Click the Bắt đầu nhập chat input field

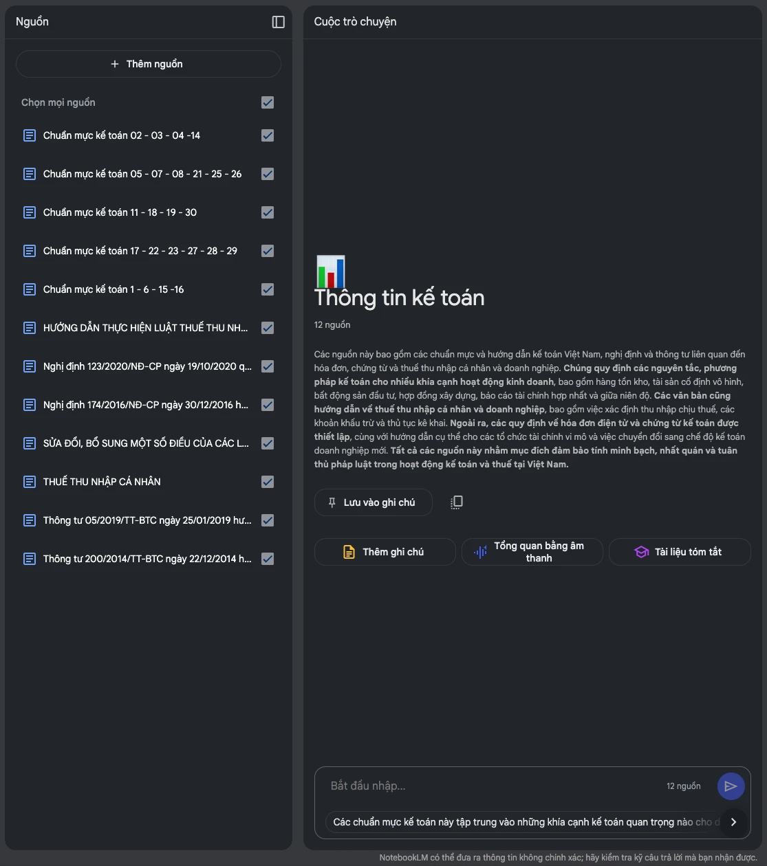488,786
